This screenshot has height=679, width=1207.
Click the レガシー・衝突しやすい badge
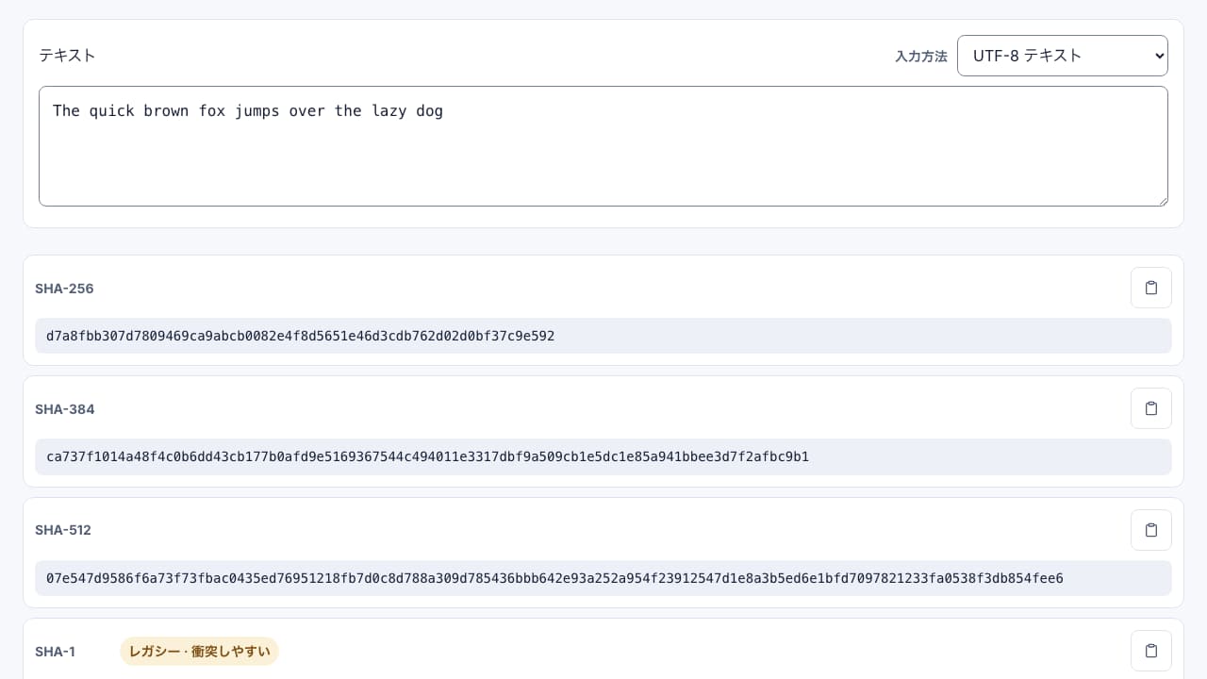pos(200,652)
